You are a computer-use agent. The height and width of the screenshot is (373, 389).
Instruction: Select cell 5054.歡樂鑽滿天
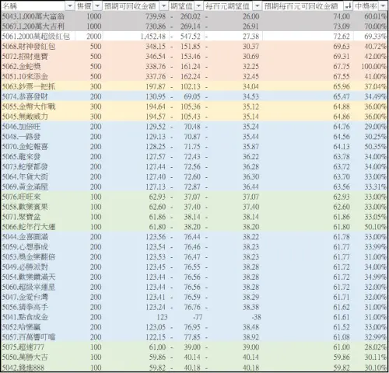coord(38,277)
